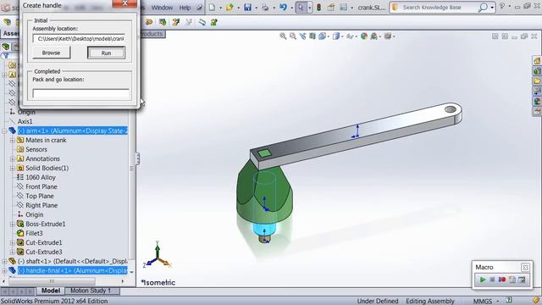542x305 pixels.
Task: Open the Search Knowledge Base dropdown arrow
Action: coord(492,8)
